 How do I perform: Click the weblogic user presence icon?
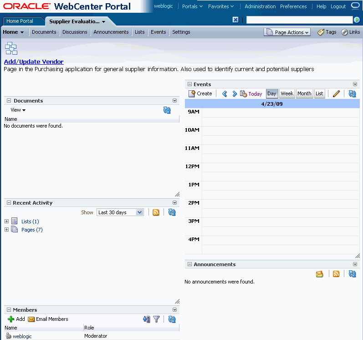9,336
